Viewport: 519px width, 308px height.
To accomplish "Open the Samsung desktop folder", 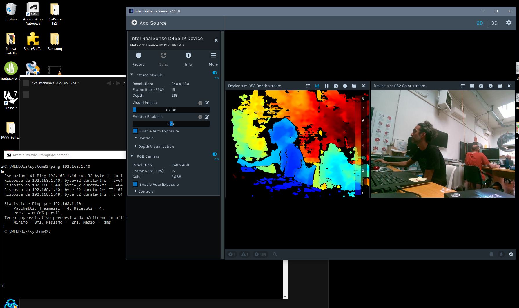I will [x=55, y=41].
